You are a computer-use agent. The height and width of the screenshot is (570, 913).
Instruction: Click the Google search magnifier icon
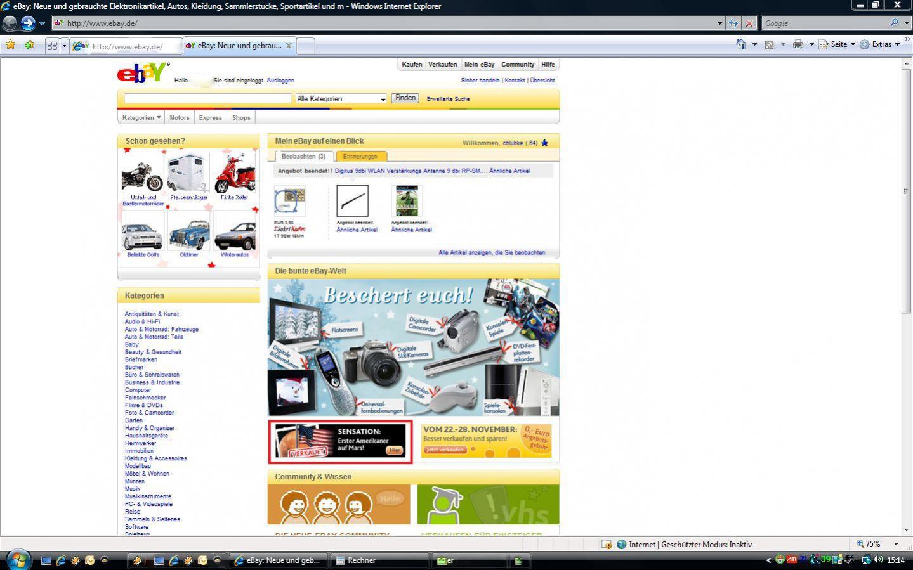point(894,23)
